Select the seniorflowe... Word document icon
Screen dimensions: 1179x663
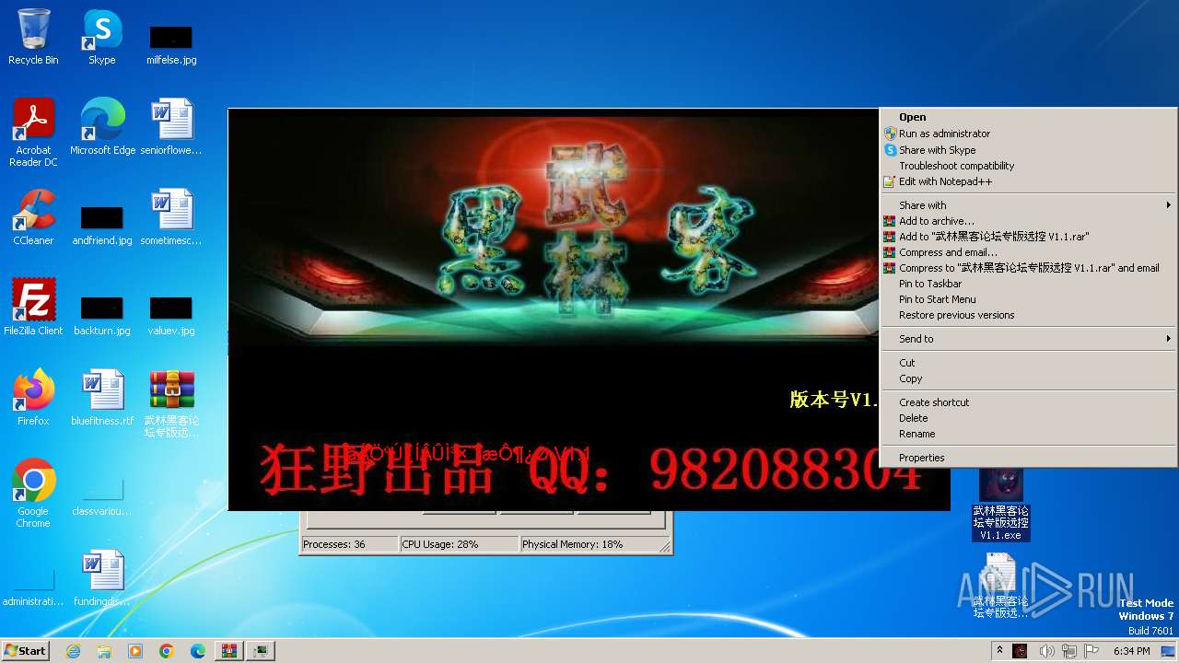point(171,126)
